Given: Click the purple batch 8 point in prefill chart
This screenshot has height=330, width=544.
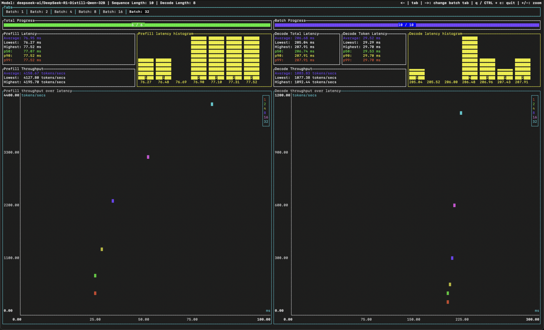Looking at the screenshot, I should (113, 201).
